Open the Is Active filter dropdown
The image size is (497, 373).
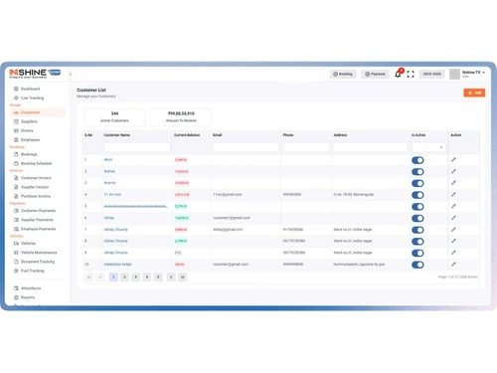[428, 147]
